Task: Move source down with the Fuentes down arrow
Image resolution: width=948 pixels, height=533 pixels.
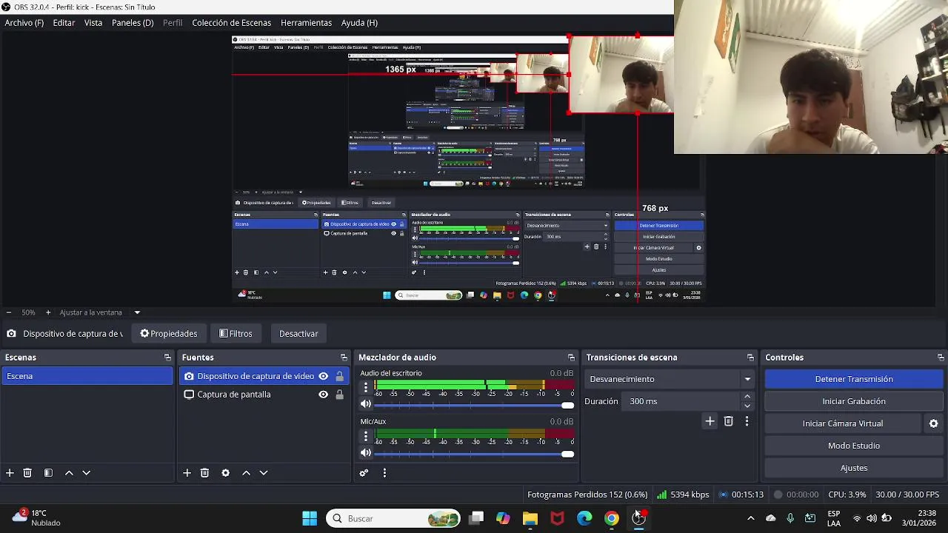Action: pos(264,473)
